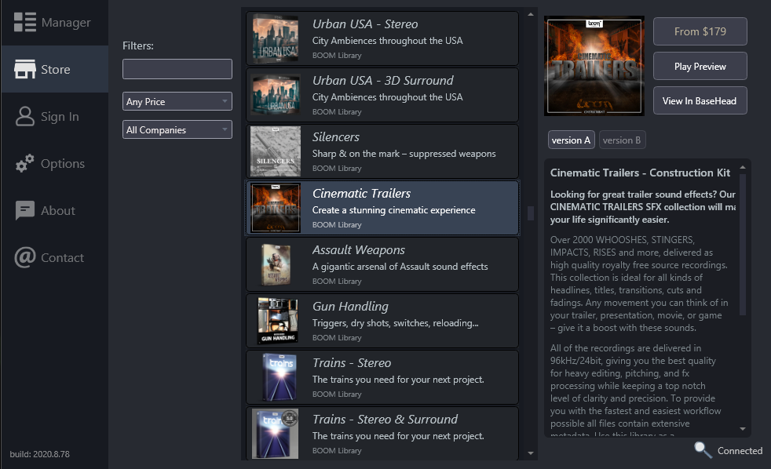This screenshot has width=771, height=469.
Task: Click the From $179 purchase button
Action: [700, 31]
